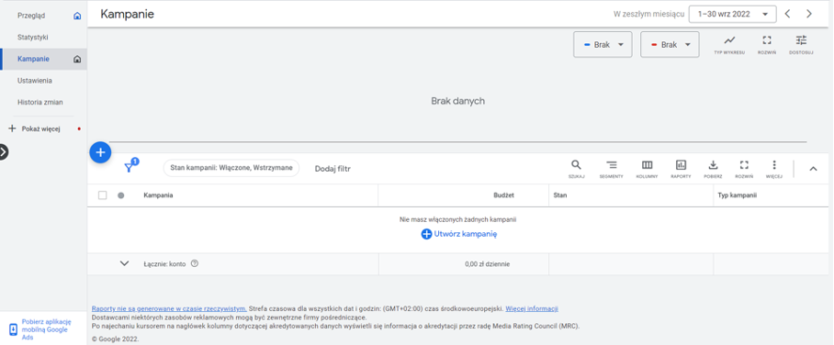Screen dimensions: 834x345
Task: Click the plus icon beside Pokaż więcej
Action: 12,128
